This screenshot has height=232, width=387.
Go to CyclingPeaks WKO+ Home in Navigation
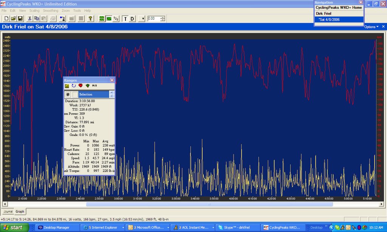(x=339, y=8)
